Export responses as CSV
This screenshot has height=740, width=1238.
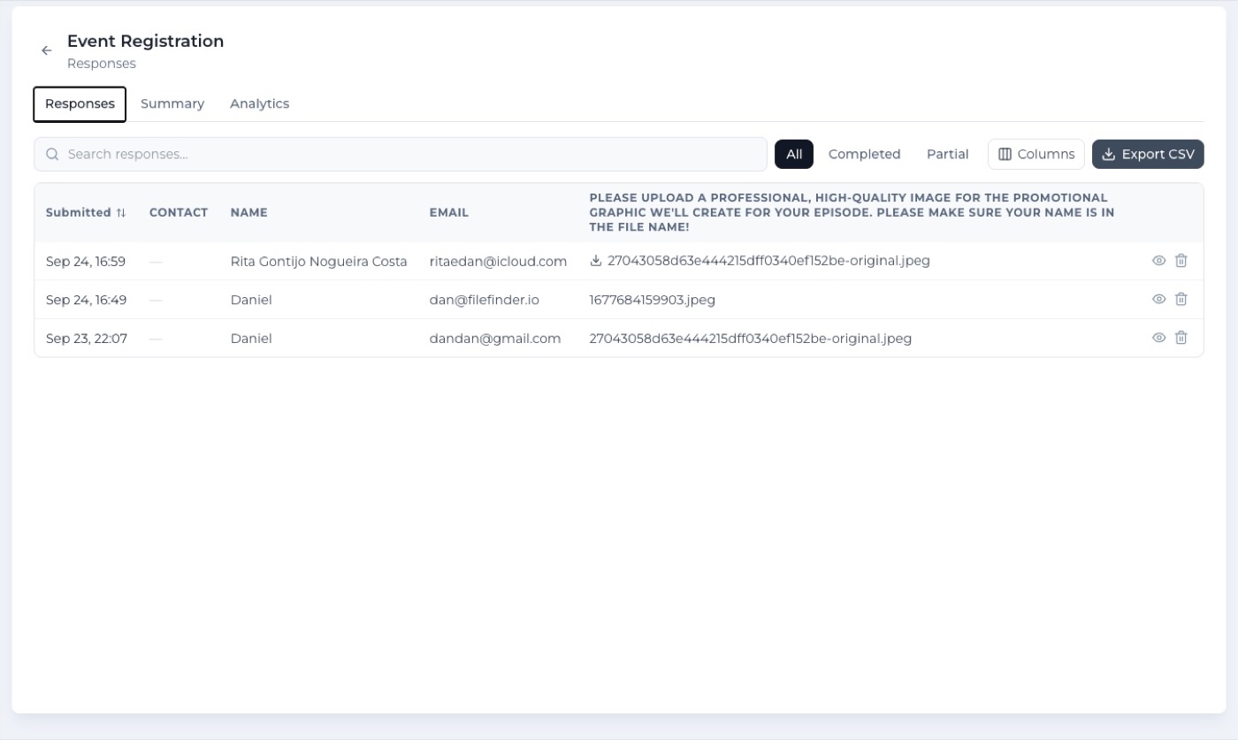click(1148, 154)
